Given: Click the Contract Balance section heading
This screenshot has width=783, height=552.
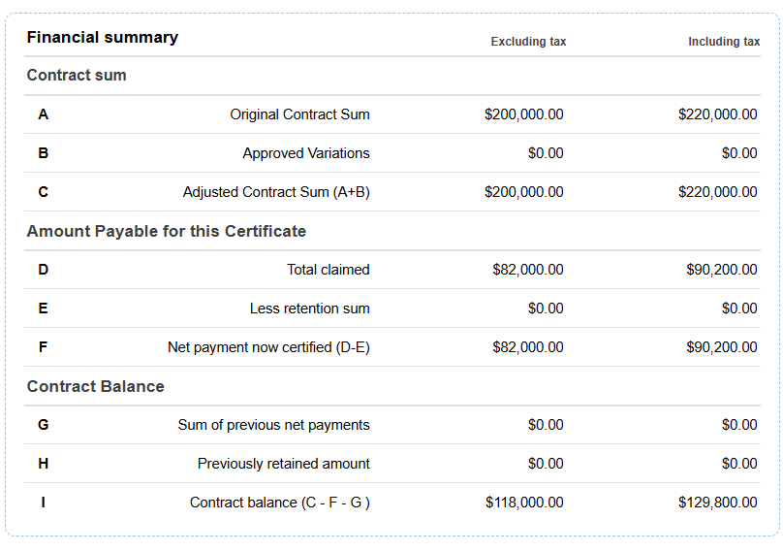Looking at the screenshot, I should pos(95,386).
